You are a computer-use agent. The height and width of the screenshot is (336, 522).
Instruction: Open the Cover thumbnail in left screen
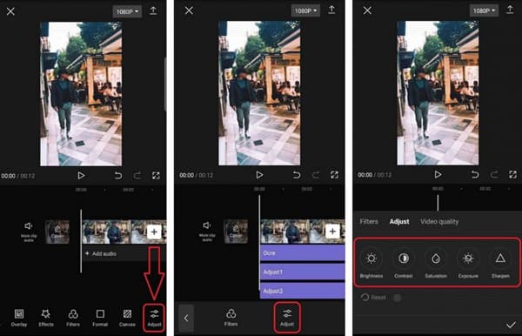57,232
